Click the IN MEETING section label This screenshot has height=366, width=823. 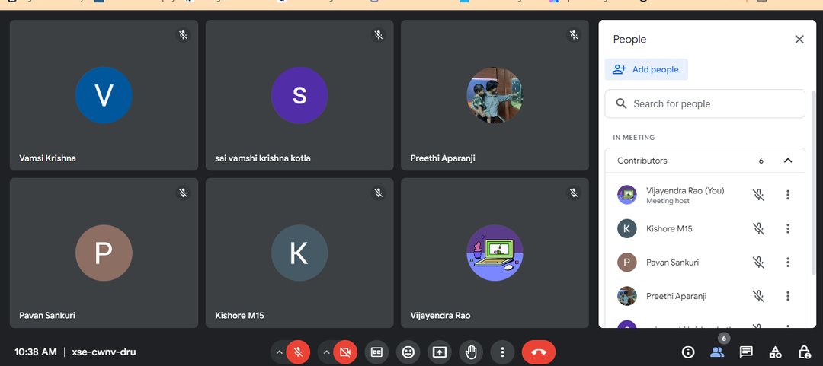[633, 138]
